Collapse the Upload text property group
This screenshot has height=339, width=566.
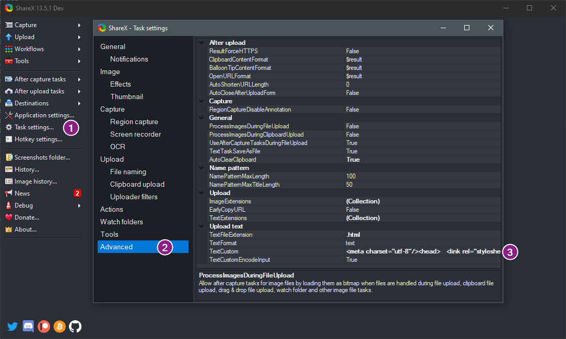point(202,226)
